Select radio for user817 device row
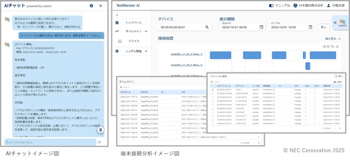 (x=212, y=116)
